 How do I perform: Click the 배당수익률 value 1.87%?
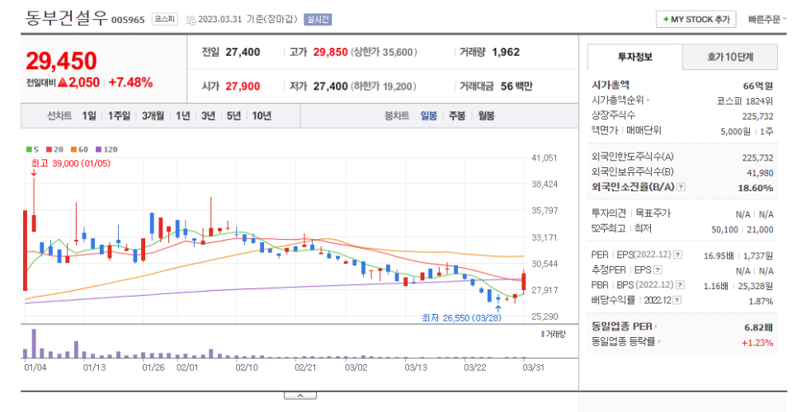click(x=761, y=301)
